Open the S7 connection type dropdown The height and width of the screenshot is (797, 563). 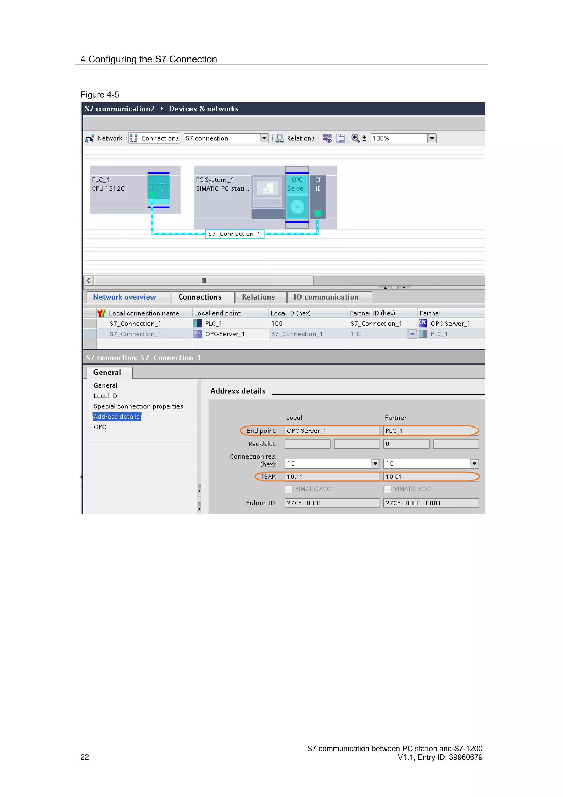(264, 138)
